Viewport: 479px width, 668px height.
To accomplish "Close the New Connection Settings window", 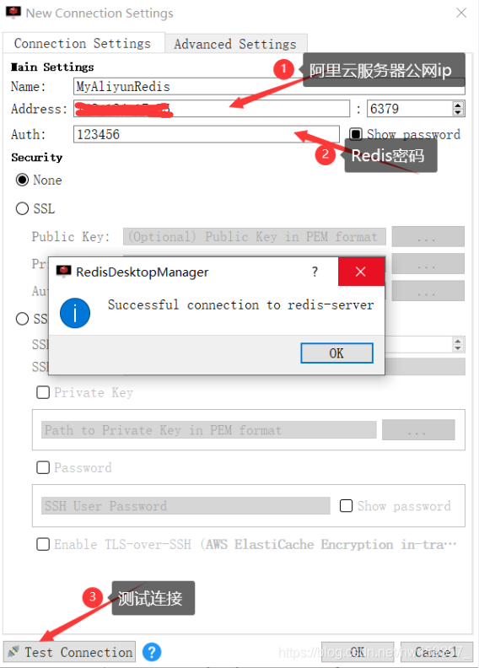I will point(461,13).
